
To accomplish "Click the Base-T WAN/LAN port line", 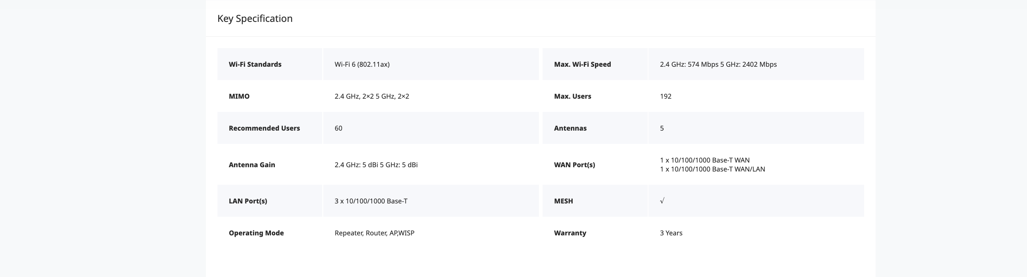I will point(712,169).
